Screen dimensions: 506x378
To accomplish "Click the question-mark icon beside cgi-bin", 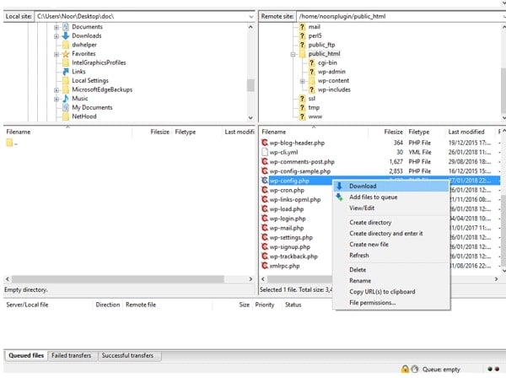I will click(311, 62).
